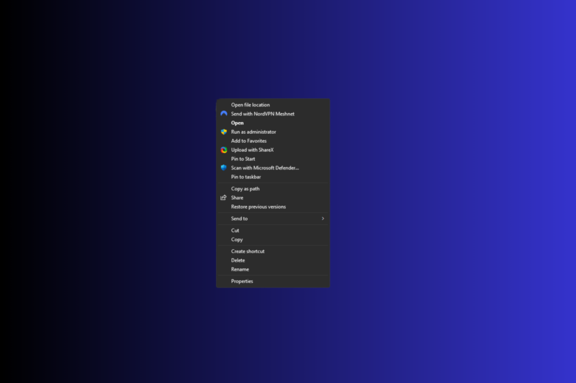Image resolution: width=576 pixels, height=383 pixels.
Task: Choose Copy as path
Action: pyautogui.click(x=273, y=188)
